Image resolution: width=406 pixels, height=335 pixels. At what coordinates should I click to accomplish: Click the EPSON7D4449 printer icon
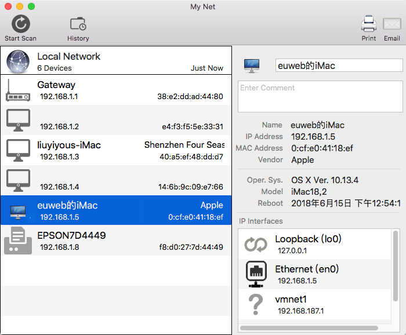[18, 241]
